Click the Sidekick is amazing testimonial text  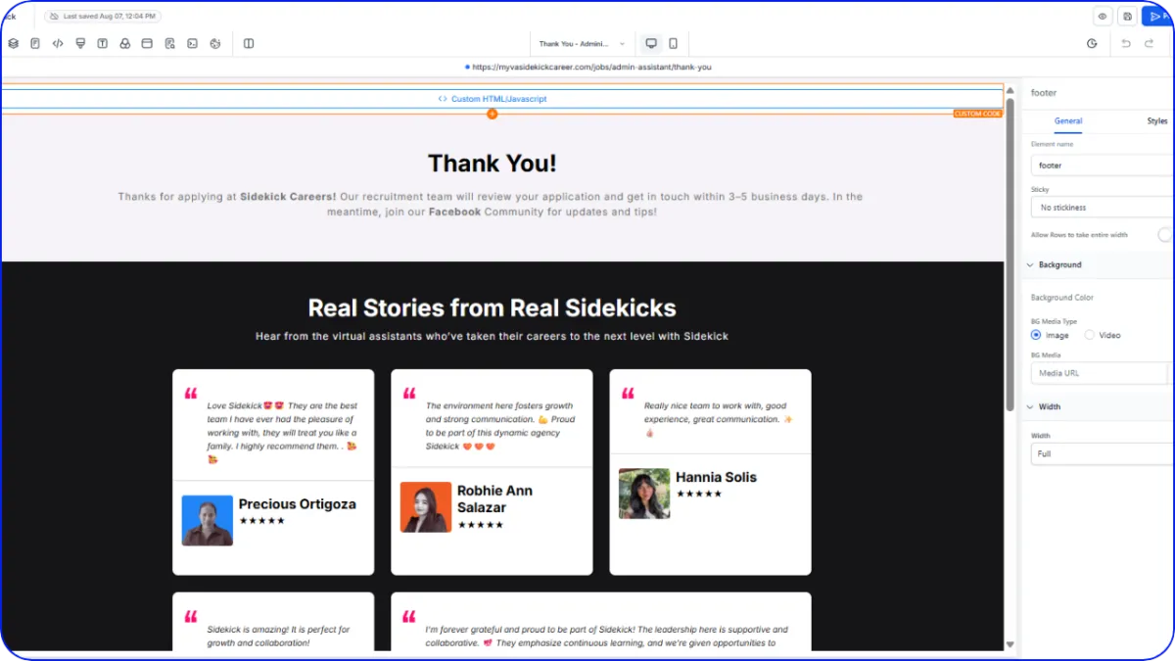(x=279, y=637)
